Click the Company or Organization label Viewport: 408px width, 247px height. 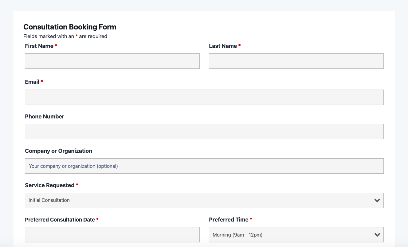coord(58,151)
